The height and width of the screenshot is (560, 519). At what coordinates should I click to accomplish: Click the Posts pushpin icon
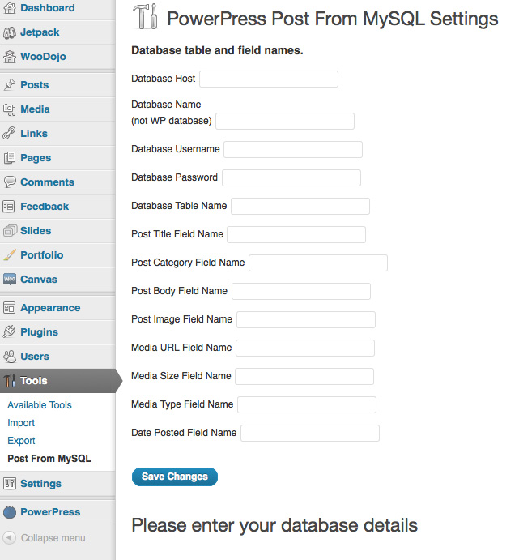(x=10, y=85)
